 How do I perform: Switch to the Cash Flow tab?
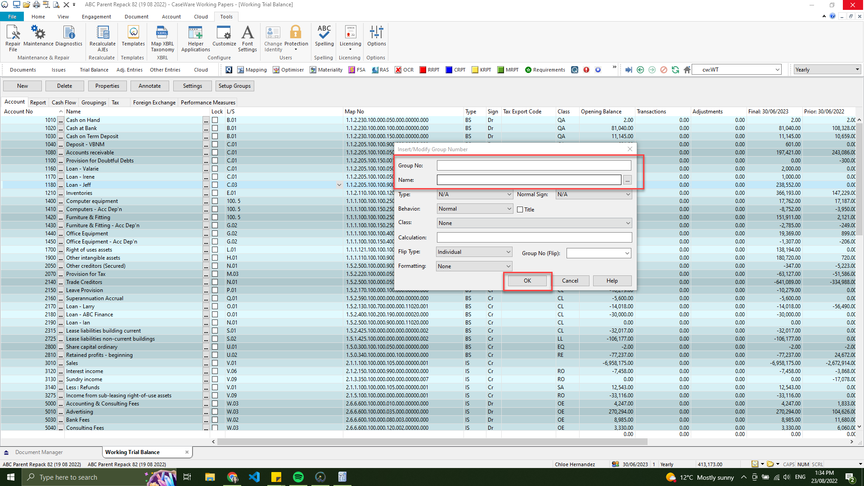(64, 103)
